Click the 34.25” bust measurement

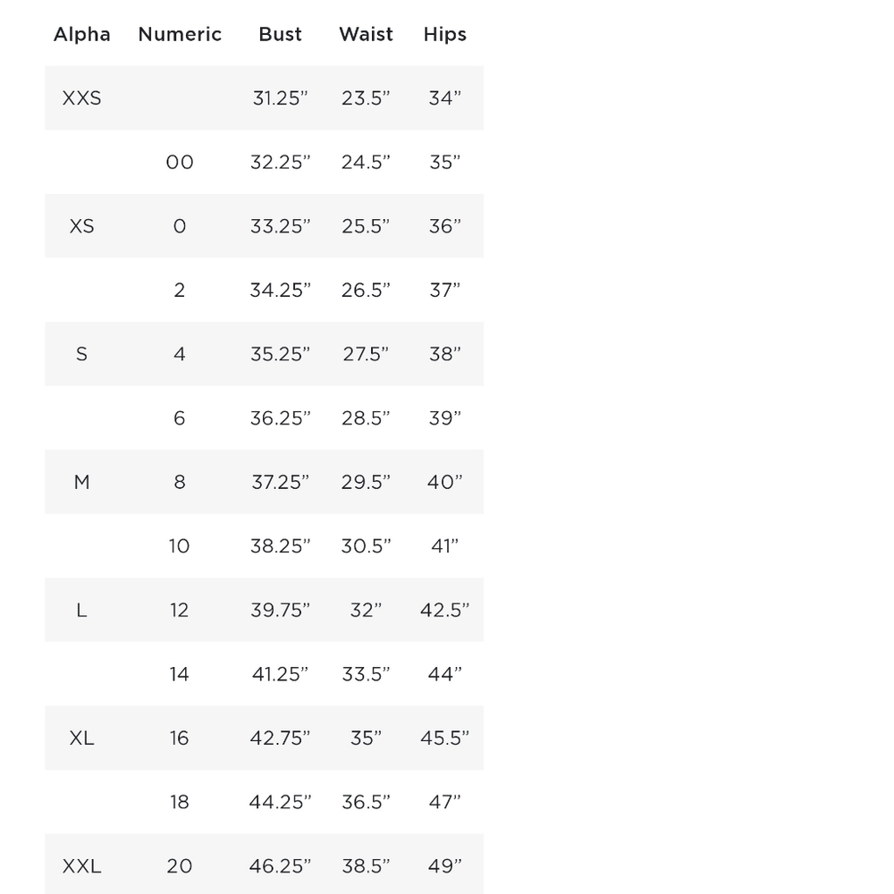(280, 291)
